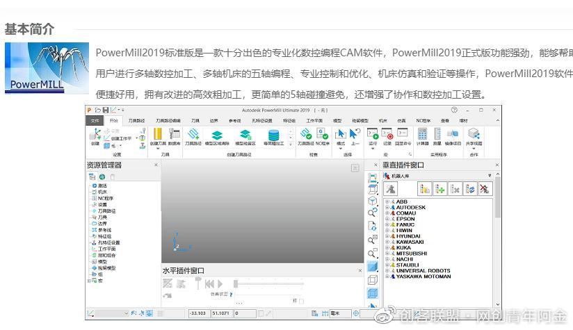
Task: Open the 机器人库 panel dropdown arrow
Action: (490, 176)
